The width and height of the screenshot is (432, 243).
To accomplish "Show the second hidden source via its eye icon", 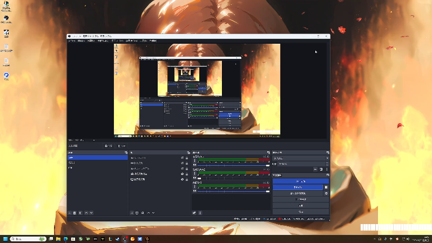I will [182, 163].
